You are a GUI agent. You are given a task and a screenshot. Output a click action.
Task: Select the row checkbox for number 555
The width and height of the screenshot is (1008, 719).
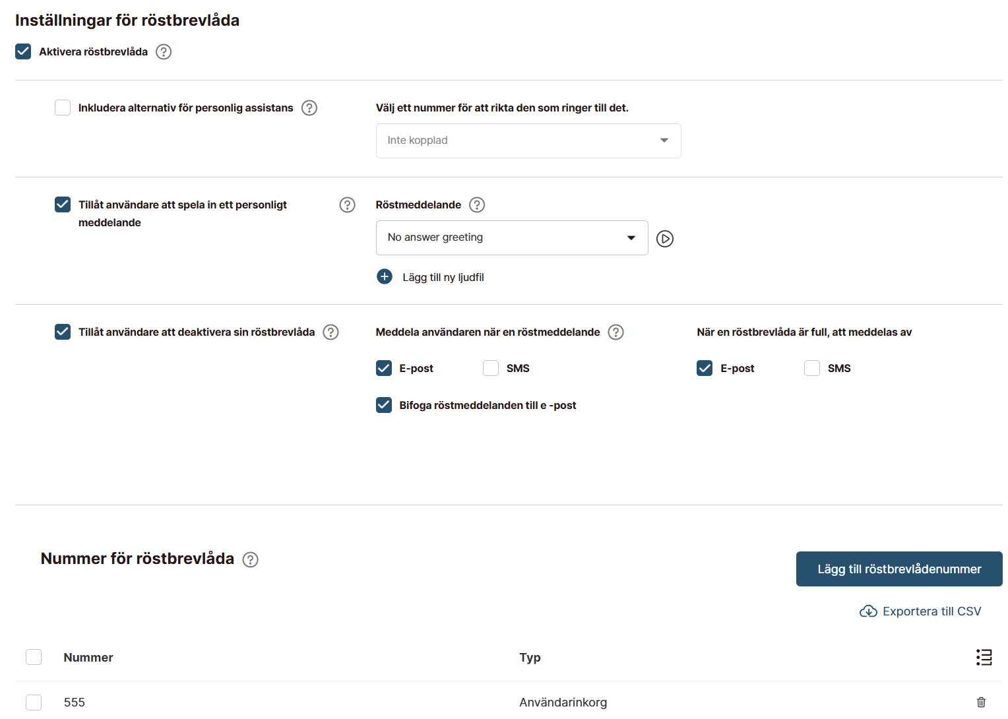(x=34, y=703)
